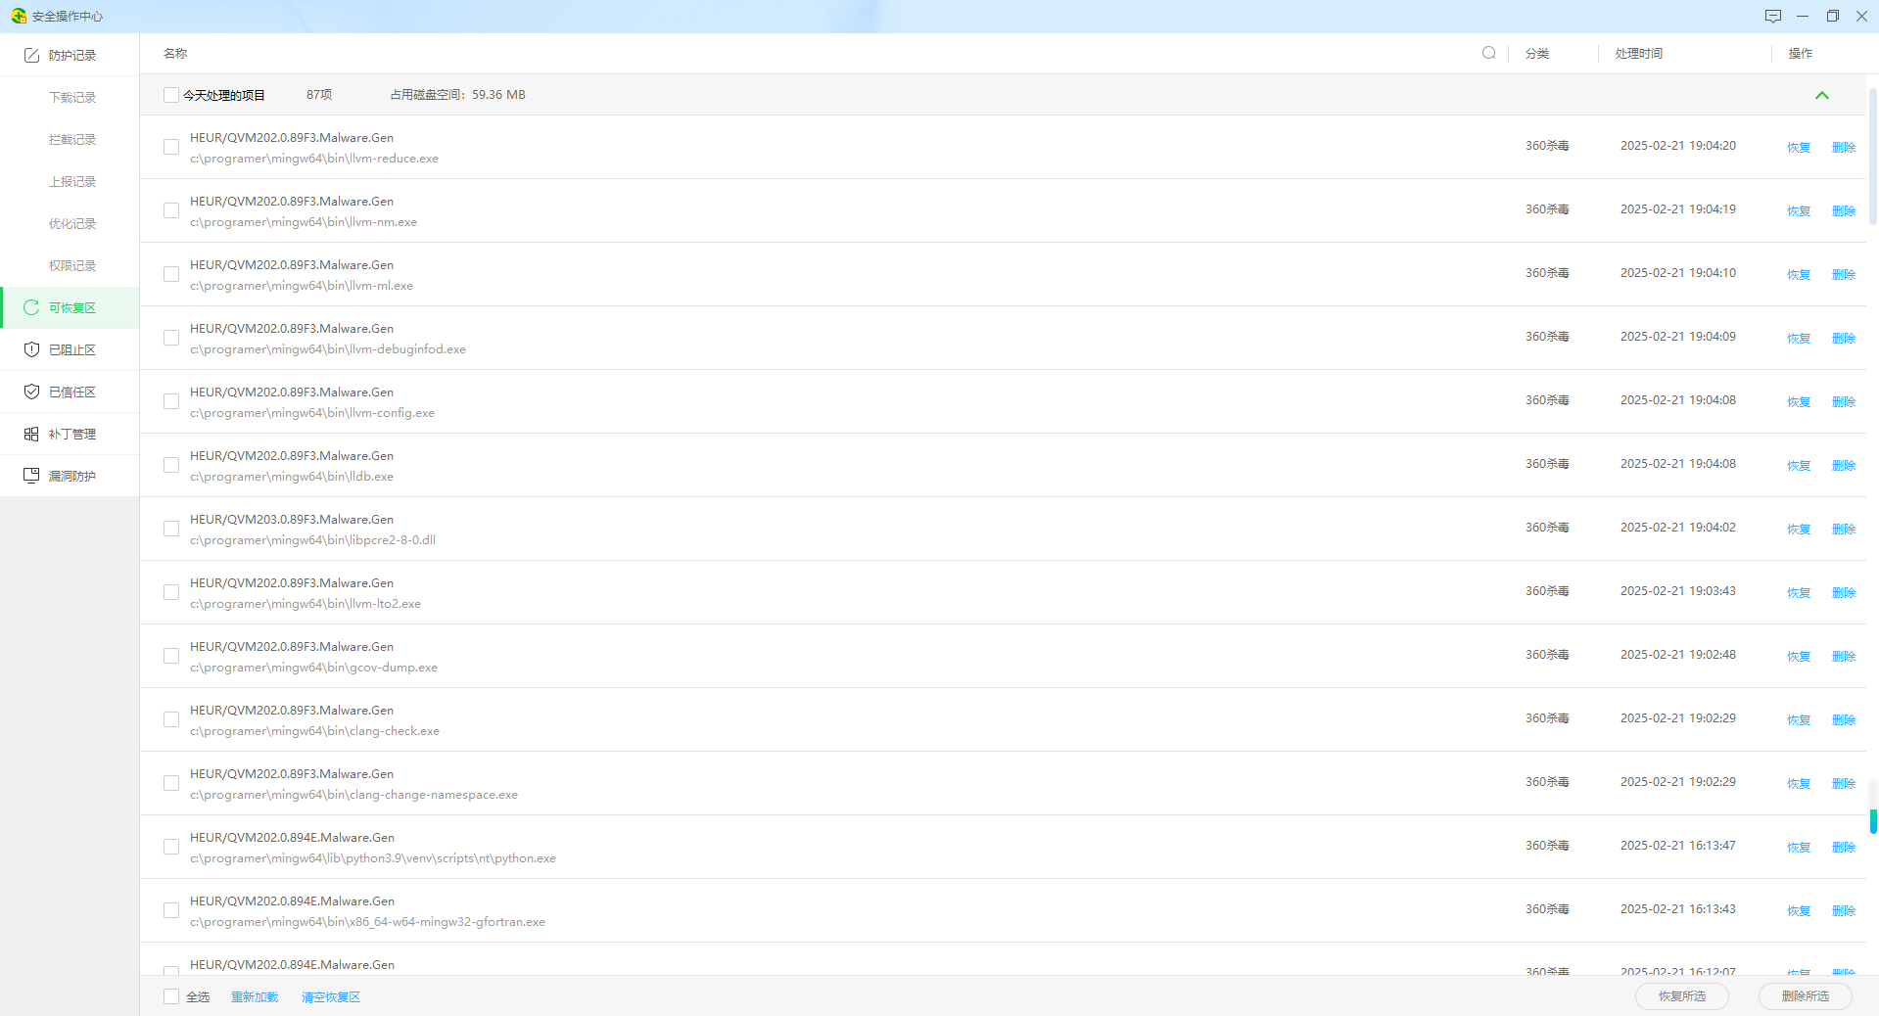
Task: Switch to 拦截记录 in the sidebar
Action: [x=72, y=140]
